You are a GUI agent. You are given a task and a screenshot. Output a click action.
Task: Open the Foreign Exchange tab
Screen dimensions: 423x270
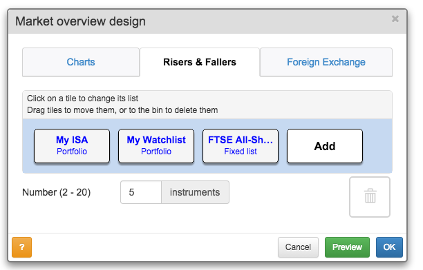click(x=326, y=62)
